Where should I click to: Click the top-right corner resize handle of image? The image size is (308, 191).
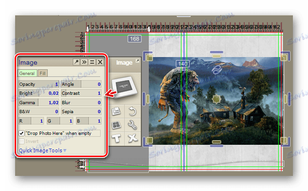pos(285,57)
